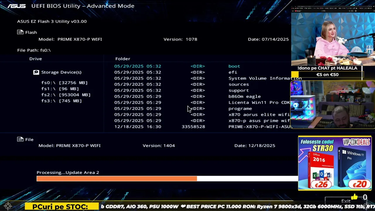Click the File Date: 12/18/2025 text
Screen dimensions: 375x211
(x=255, y=145)
